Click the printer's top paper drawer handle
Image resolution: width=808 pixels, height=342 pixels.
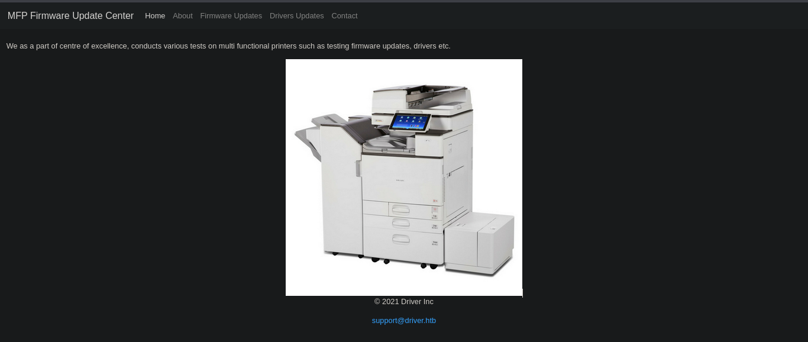[400, 209]
